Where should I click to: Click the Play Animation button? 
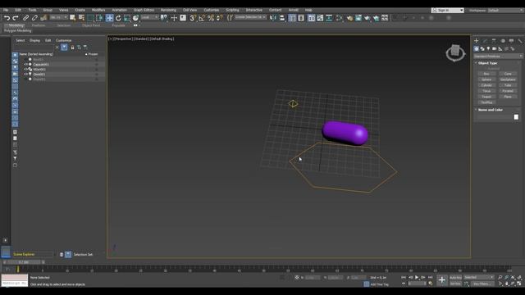tap(417, 277)
